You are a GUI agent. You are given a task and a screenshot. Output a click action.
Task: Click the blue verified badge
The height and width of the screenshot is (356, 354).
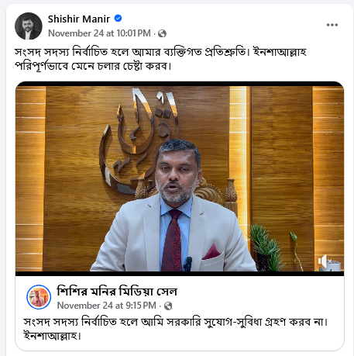[118, 19]
